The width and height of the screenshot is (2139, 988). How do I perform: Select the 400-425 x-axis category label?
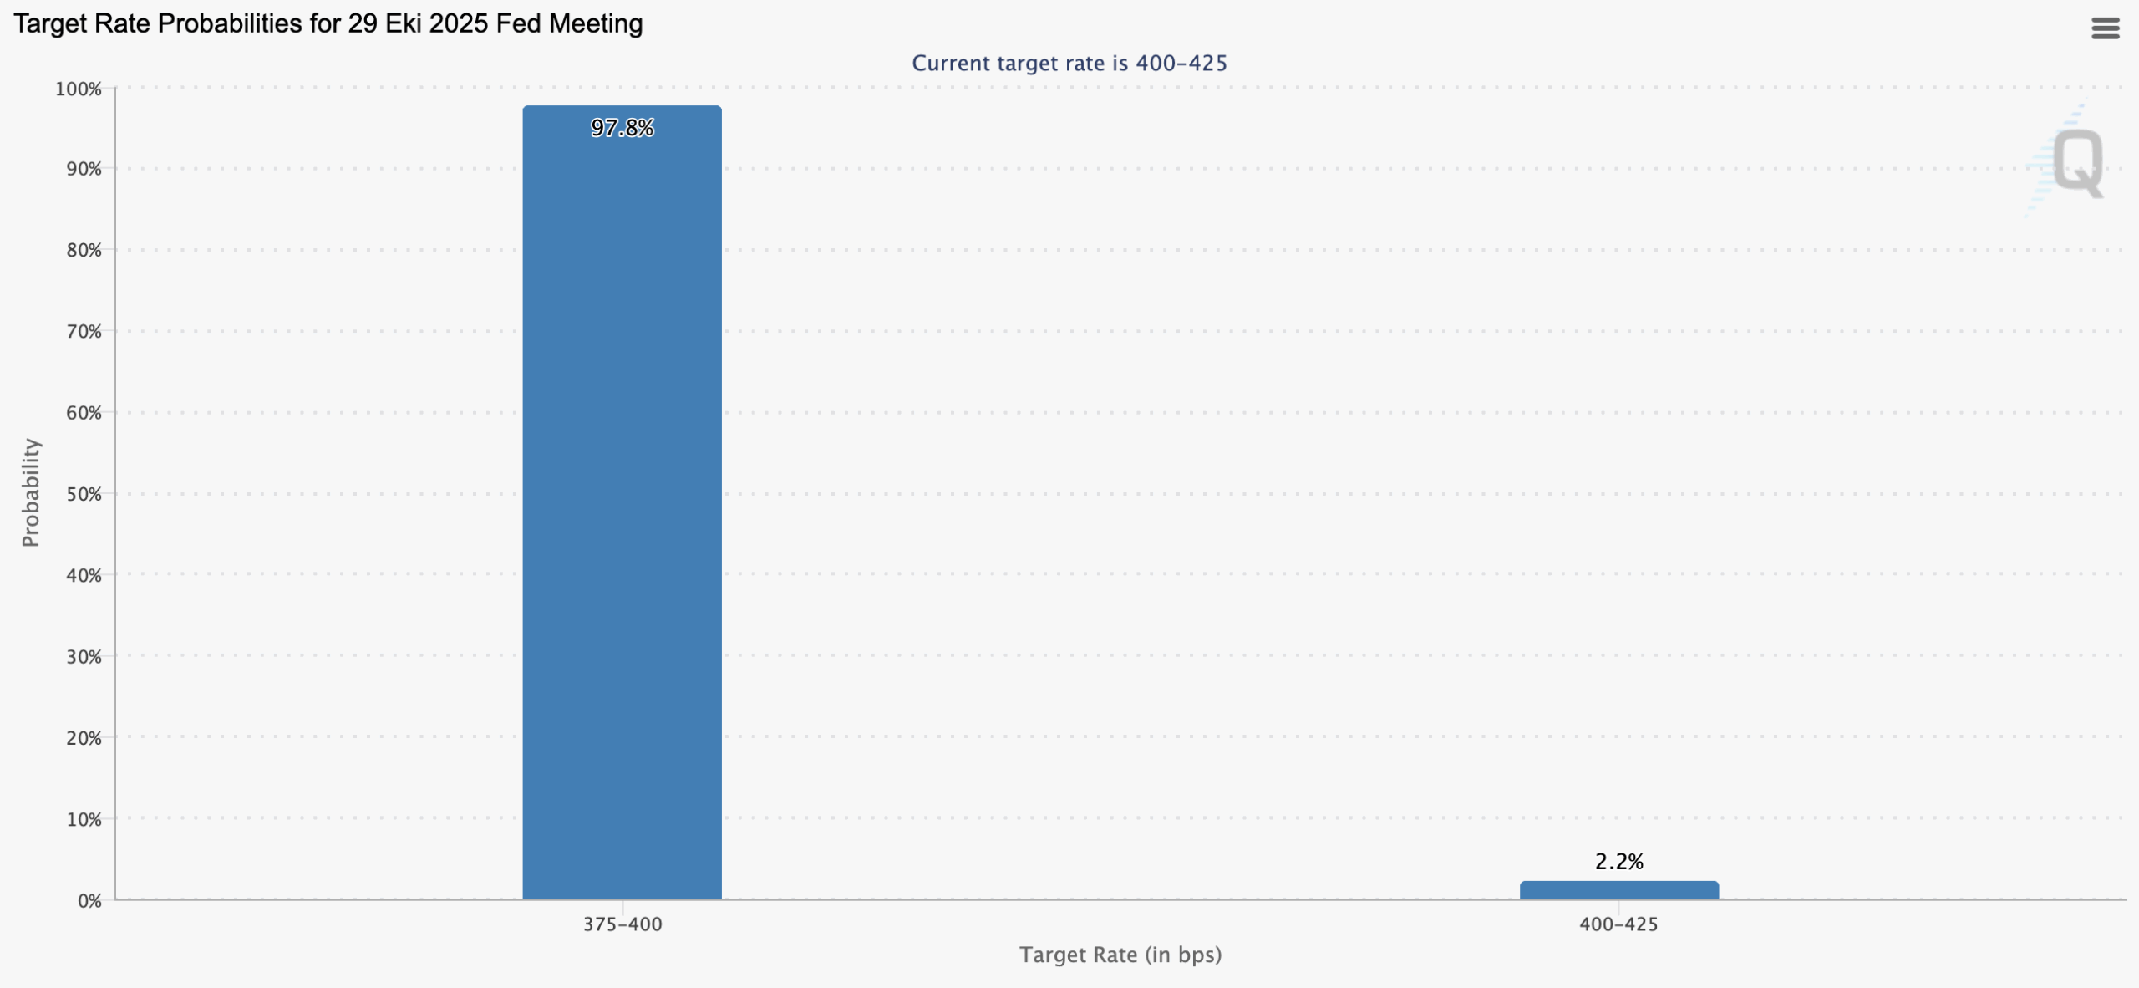[1618, 924]
